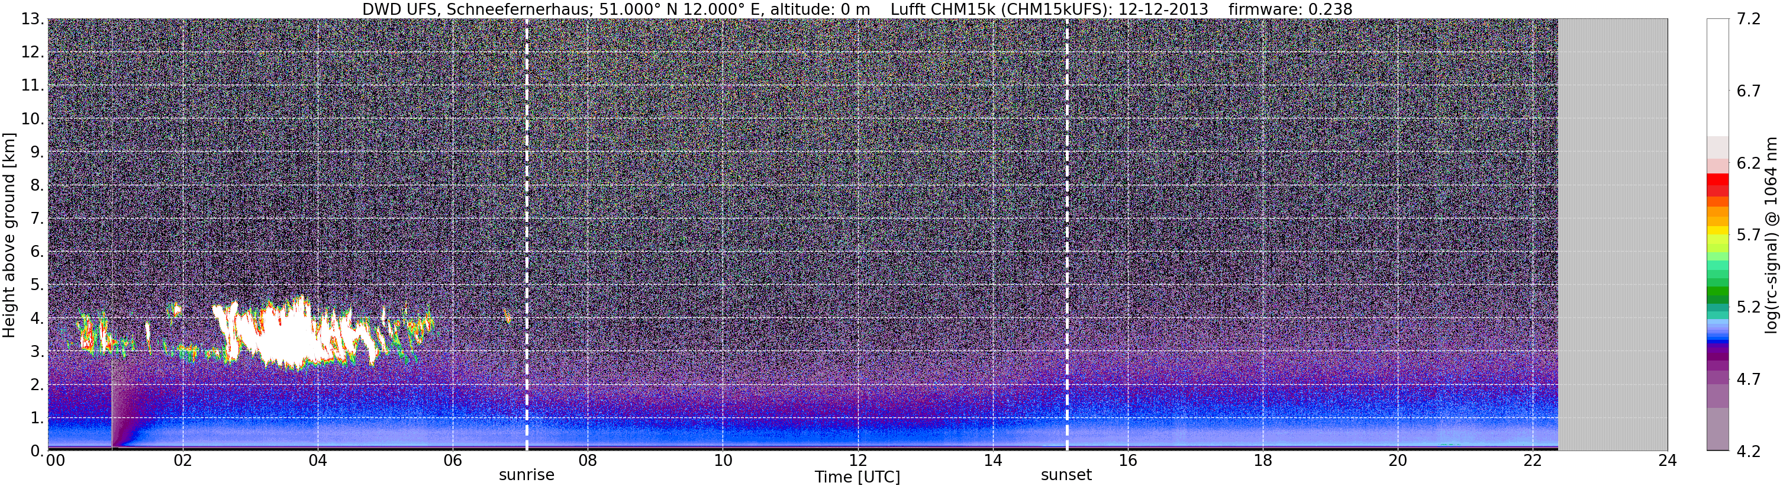Click the colorbar tick value 4.7
The width and height of the screenshot is (1783, 489).
click(1749, 379)
